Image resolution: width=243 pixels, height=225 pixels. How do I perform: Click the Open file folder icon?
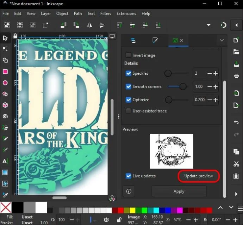(236, 52)
